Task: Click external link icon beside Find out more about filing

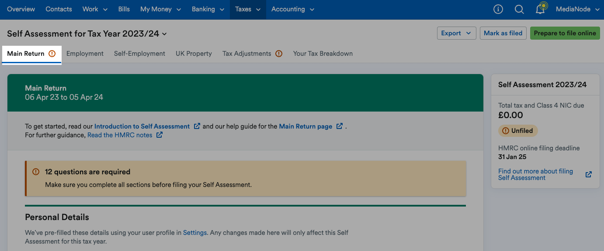Action: pyautogui.click(x=589, y=174)
